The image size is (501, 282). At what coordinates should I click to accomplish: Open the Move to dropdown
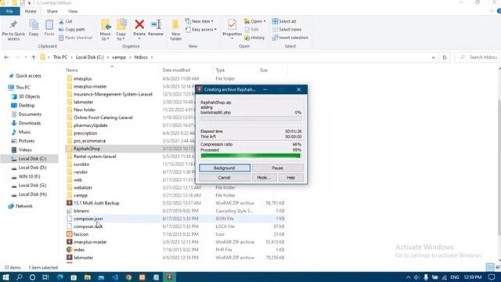pos(105,36)
